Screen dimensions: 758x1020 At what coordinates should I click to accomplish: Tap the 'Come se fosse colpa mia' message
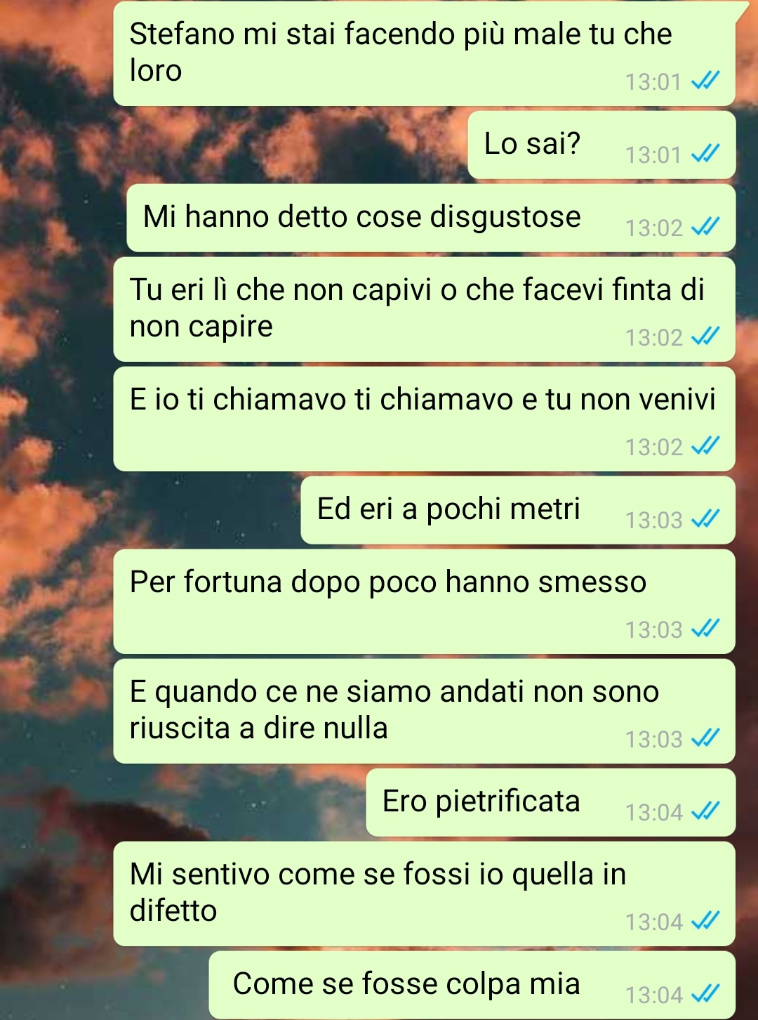tap(472, 985)
